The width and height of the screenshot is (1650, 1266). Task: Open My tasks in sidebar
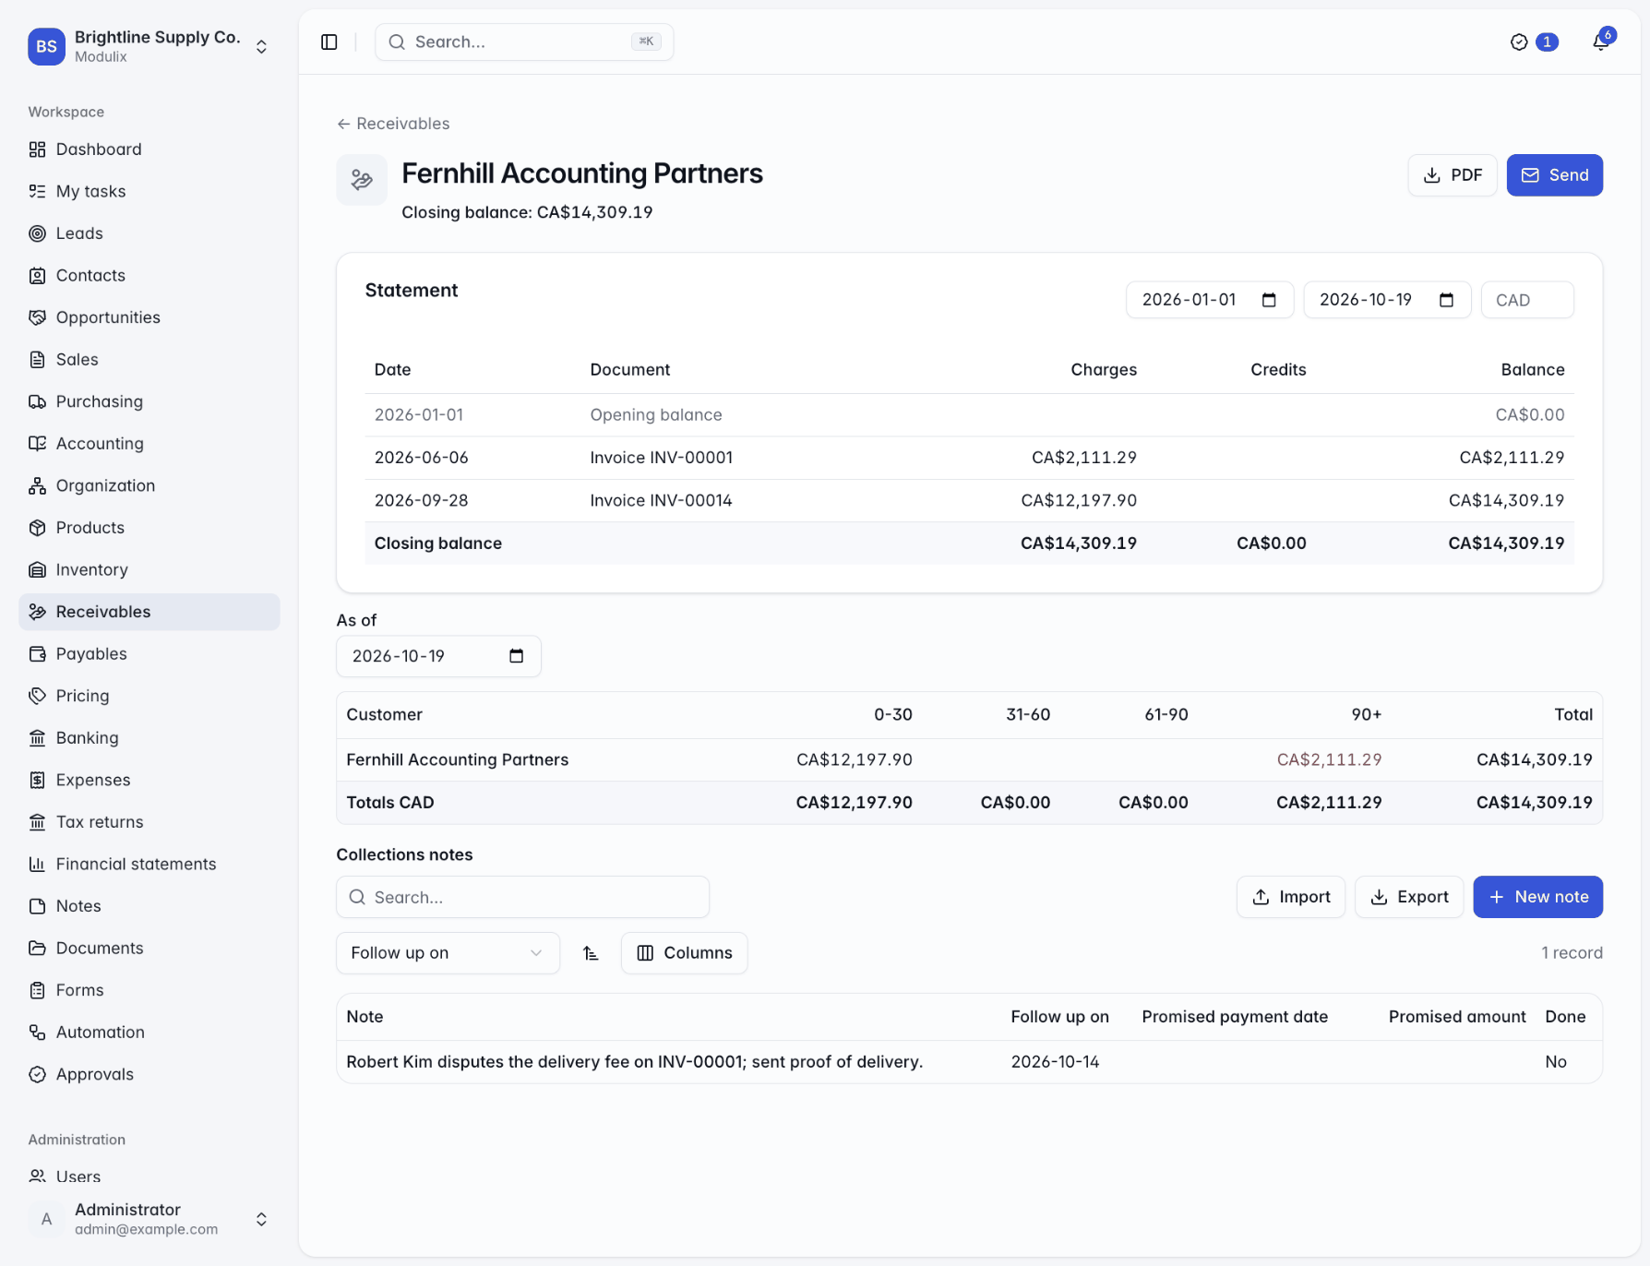pyautogui.click(x=149, y=191)
